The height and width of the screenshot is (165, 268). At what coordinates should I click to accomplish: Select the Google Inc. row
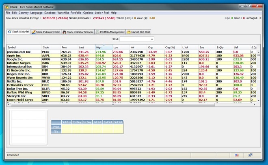(x=132, y=59)
